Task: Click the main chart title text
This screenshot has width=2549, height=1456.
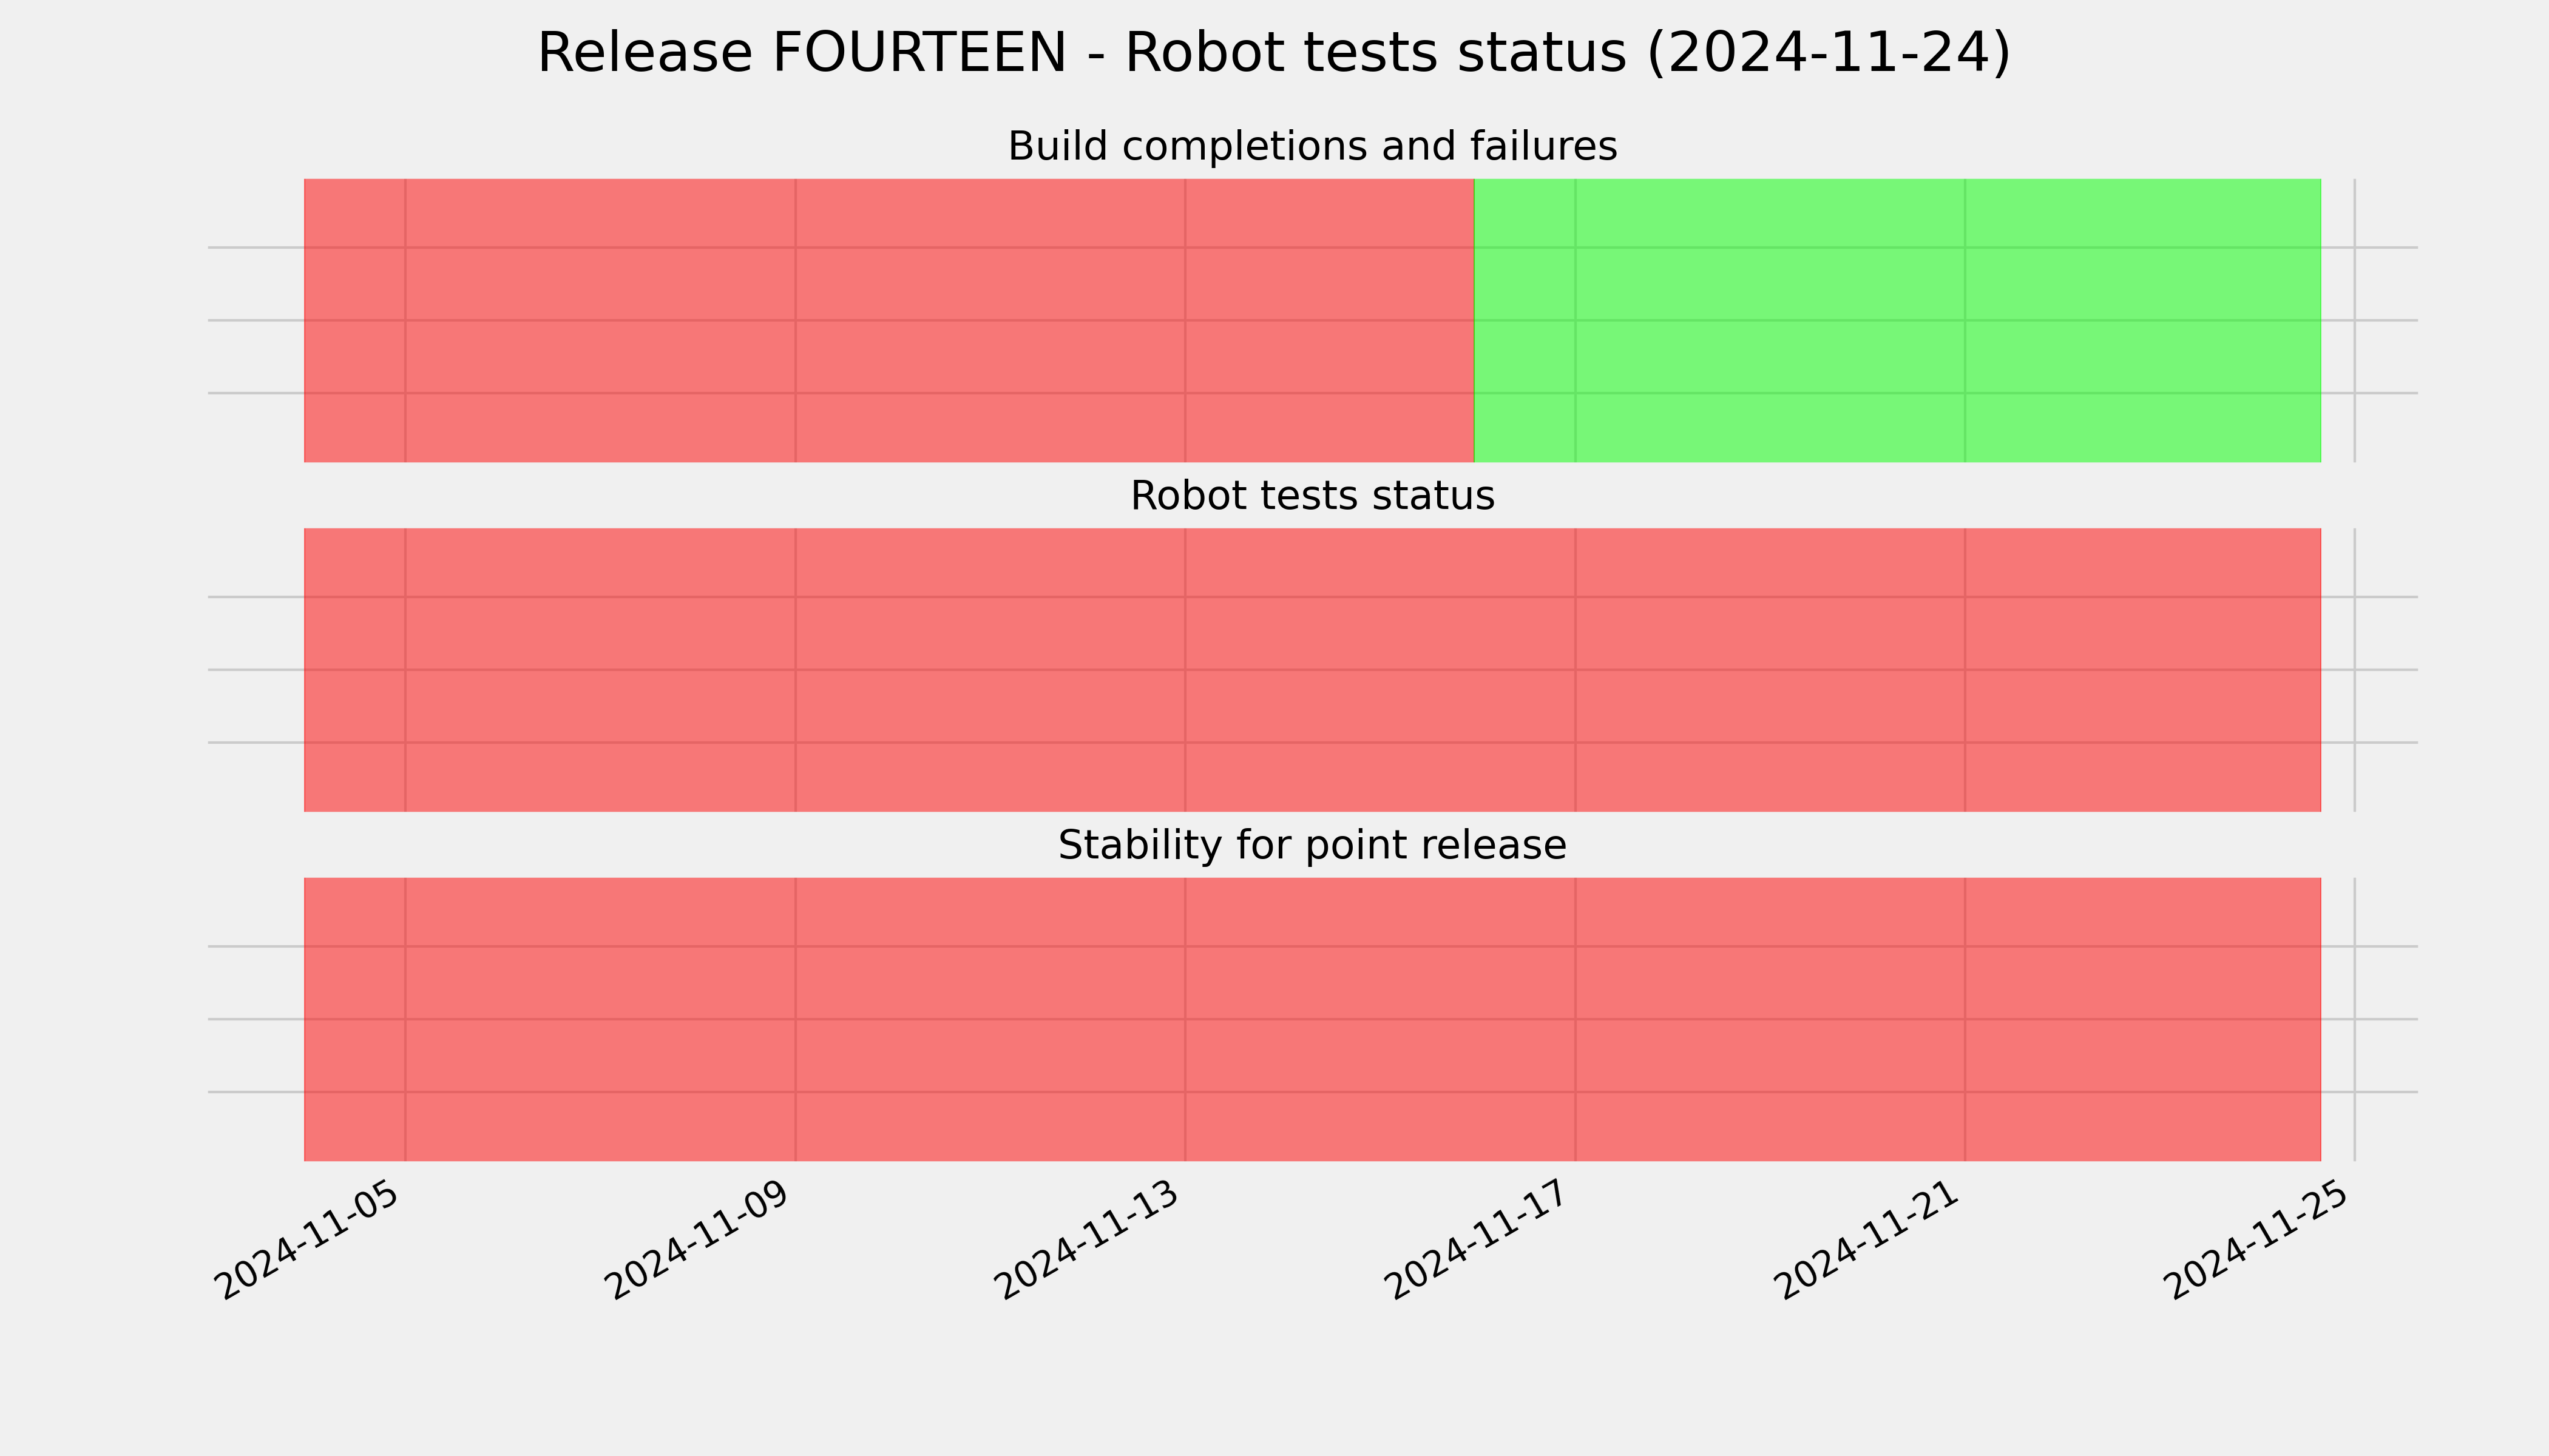Action: pos(1273,53)
